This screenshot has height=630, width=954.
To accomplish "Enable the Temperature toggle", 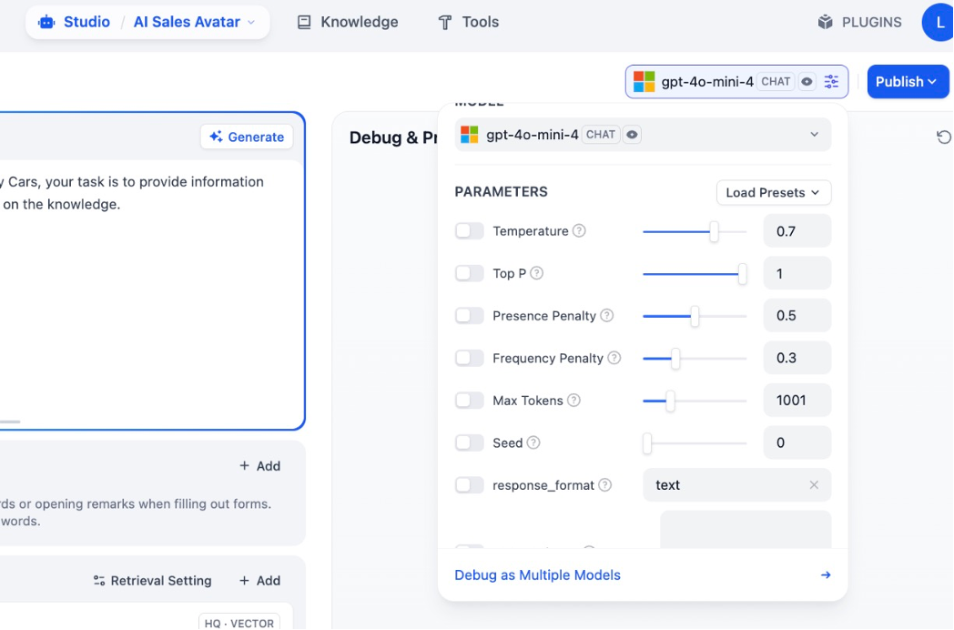I will pos(470,230).
